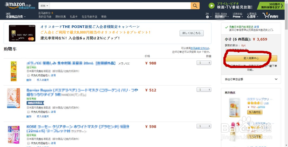Delete the メラノCC item from cart
Viewport: 288px width, 147px height.
[29, 80]
